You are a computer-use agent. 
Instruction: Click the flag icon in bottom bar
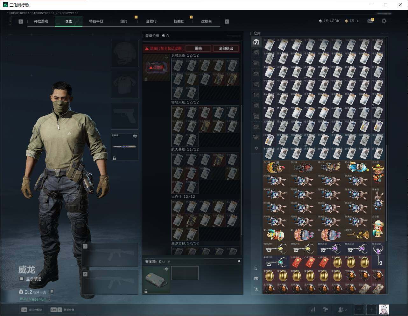tap(326, 310)
